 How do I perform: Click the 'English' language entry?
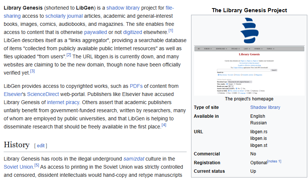point(258,116)
